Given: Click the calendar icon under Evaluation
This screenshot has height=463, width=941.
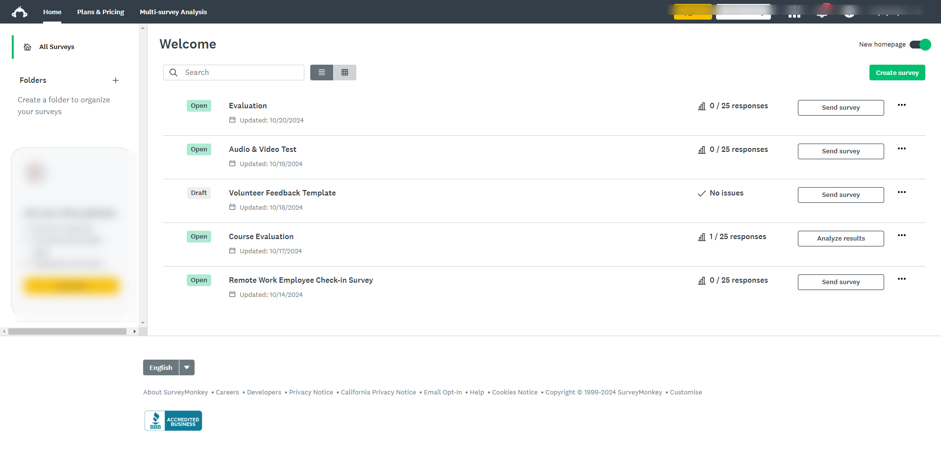Looking at the screenshot, I should (232, 120).
